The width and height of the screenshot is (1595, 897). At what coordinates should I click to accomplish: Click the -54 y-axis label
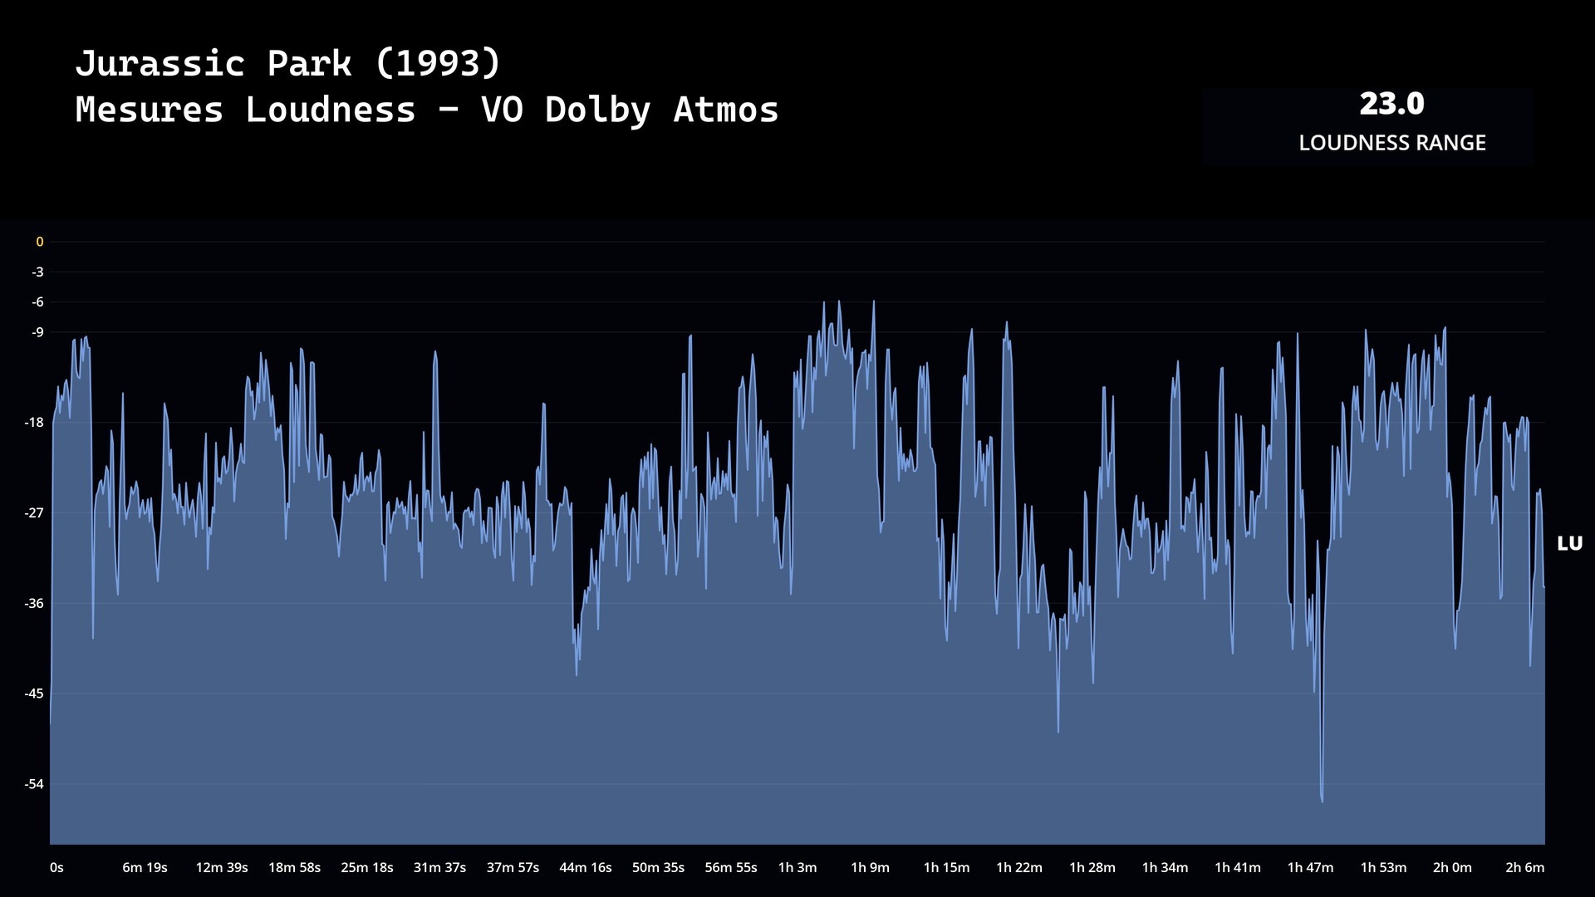35,784
